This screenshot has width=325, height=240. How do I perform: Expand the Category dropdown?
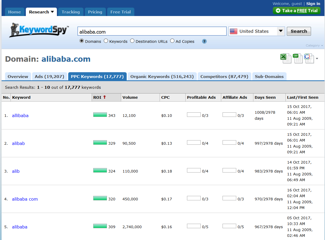[x=314, y=45]
